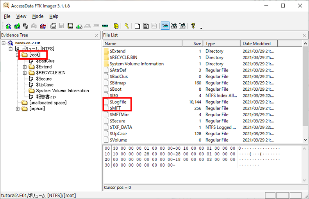
Task: Select $LogFile in the File List
Action: coord(118,102)
